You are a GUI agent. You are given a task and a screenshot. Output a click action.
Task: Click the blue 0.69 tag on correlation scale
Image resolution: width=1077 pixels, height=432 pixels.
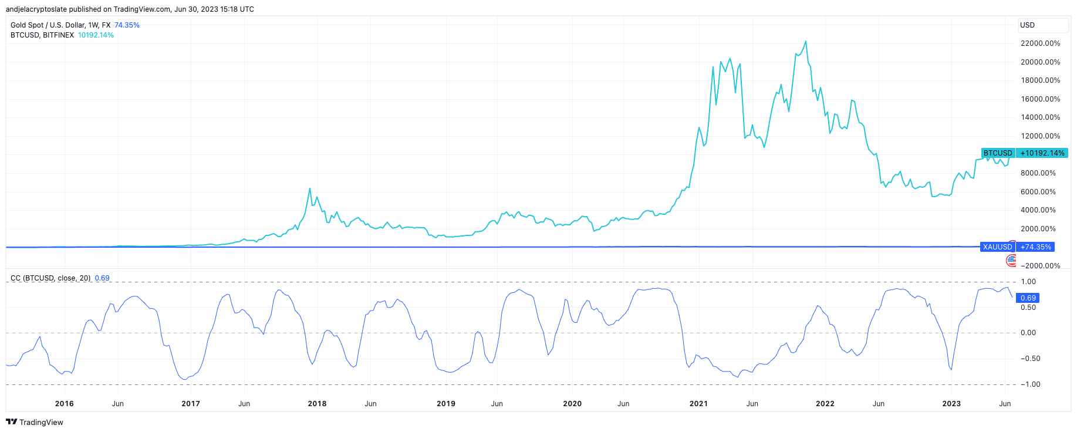tap(1028, 298)
